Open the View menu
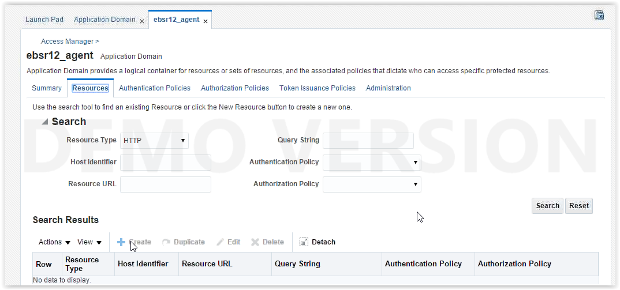The height and width of the screenshot is (290, 620). point(89,242)
